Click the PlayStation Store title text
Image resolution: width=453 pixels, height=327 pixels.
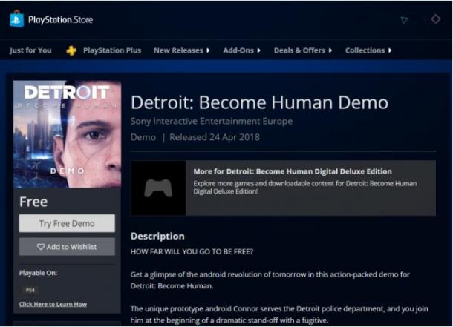61,20
